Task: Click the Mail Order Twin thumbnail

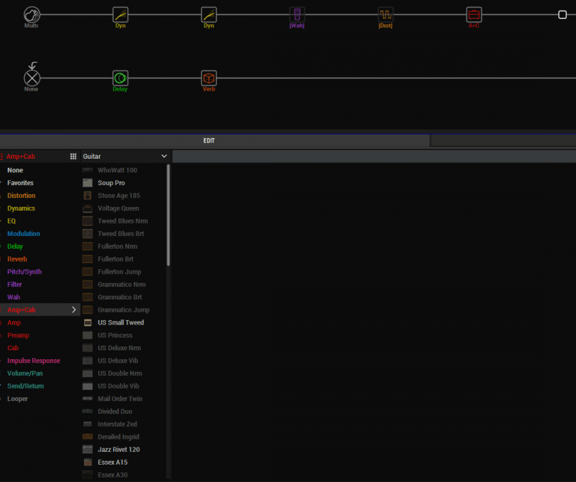Action: 87,398
